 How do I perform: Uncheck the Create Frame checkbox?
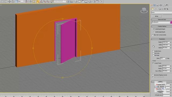click(153, 63)
